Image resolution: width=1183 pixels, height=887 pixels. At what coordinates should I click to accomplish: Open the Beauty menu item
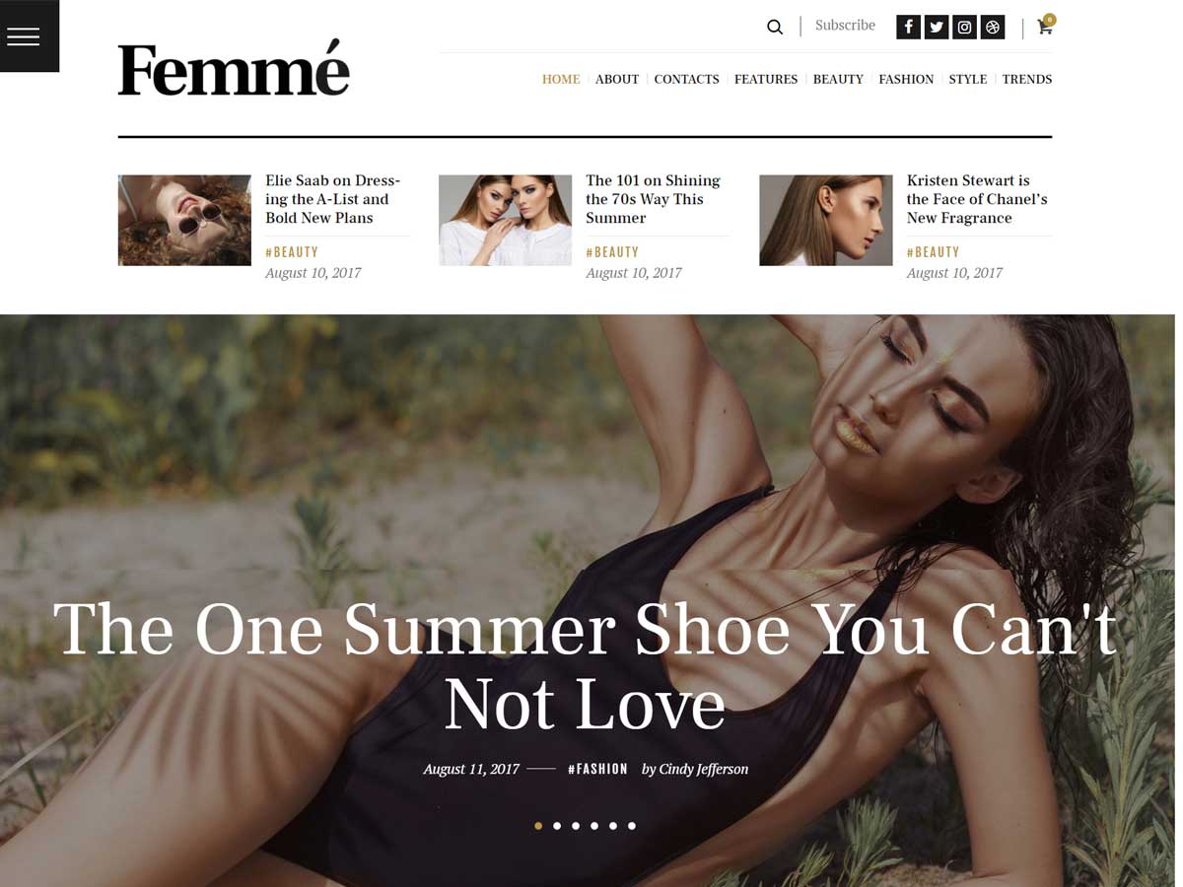pyautogui.click(x=838, y=79)
